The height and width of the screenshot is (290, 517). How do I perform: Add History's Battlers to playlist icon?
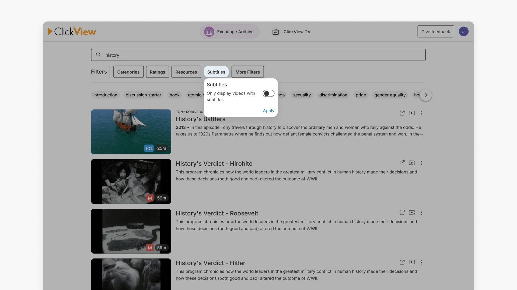tap(412, 113)
